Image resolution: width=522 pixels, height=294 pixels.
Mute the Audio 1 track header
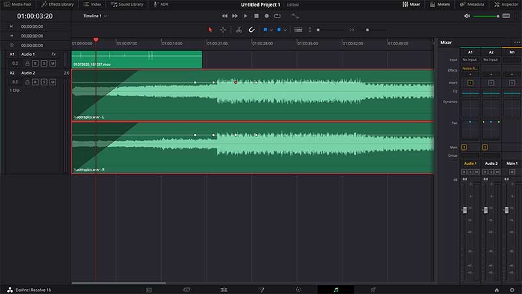(53, 63)
